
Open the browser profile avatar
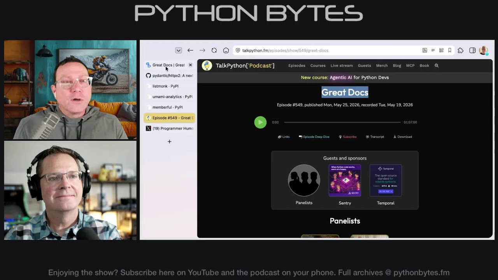[x=484, y=50]
